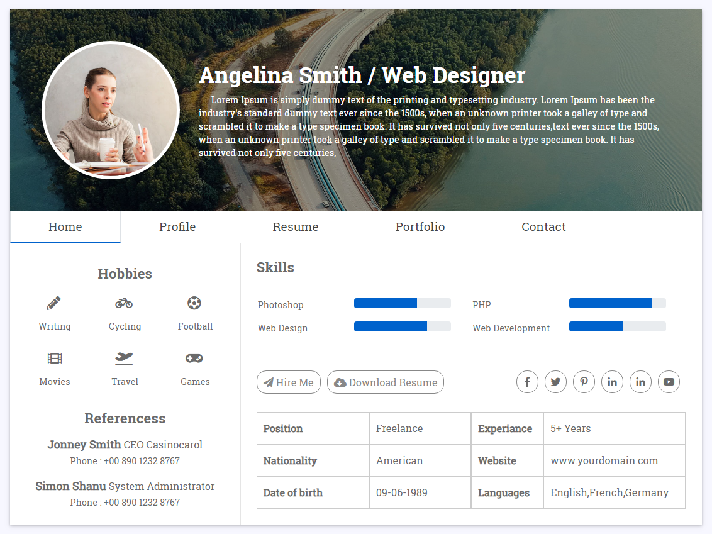Open the Resume tab
Image resolution: width=712 pixels, height=534 pixels.
click(296, 227)
